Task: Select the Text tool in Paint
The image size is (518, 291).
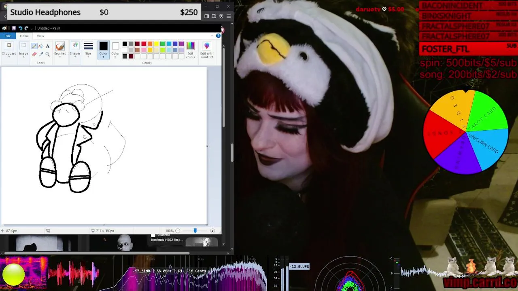Action: point(48,46)
